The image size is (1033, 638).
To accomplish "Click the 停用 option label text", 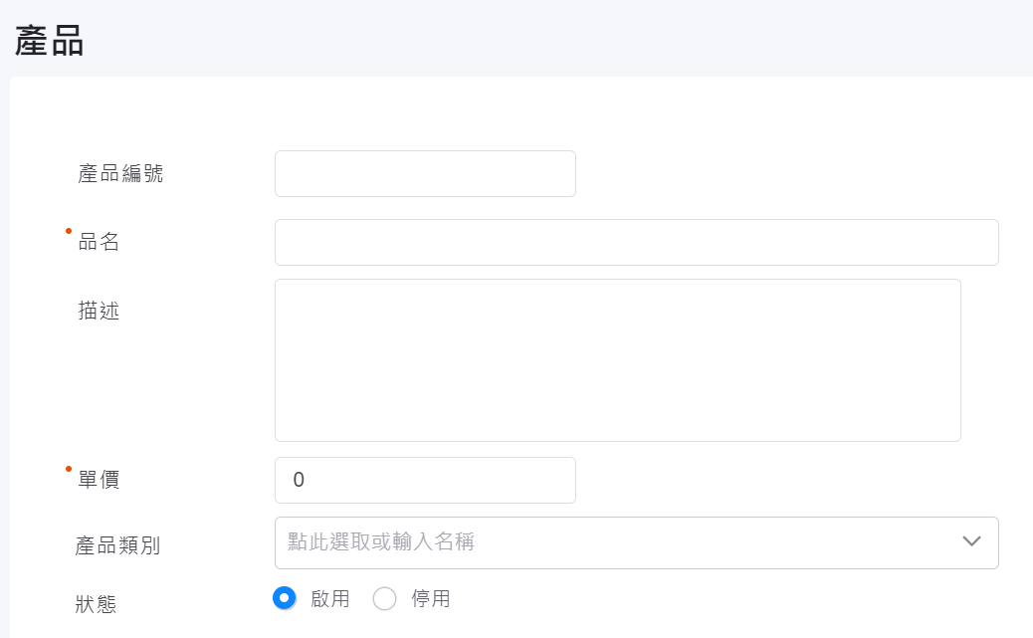I will coord(431,599).
